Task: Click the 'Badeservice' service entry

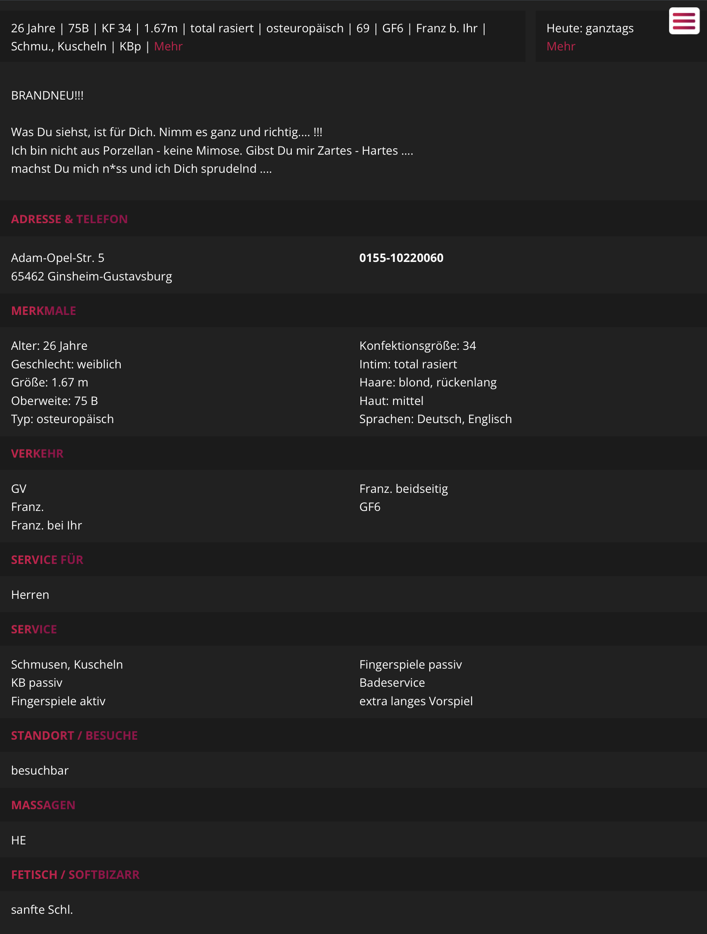Action: (392, 683)
